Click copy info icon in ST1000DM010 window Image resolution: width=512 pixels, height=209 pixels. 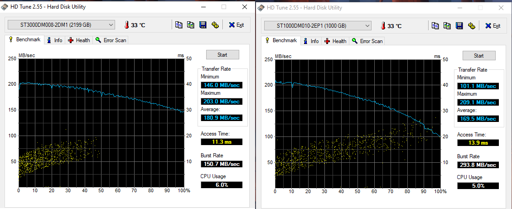point(435,26)
